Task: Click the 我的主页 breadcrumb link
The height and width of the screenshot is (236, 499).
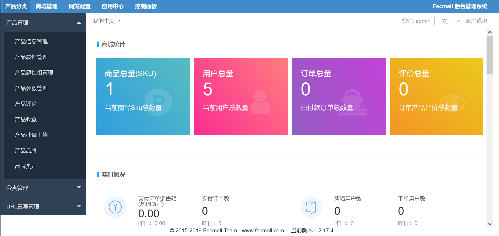Action: (104, 21)
